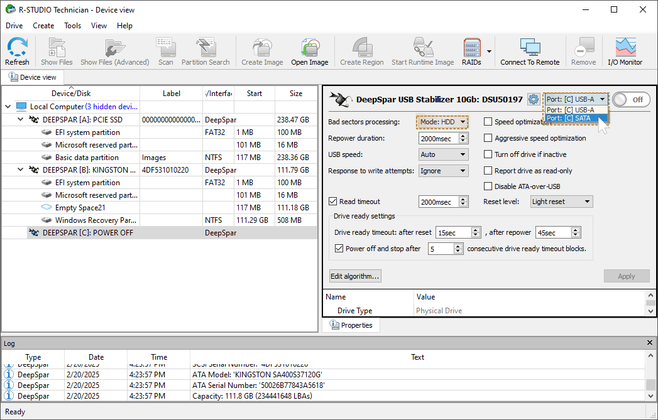Check Report drive as read-only
This screenshot has height=420, width=658.
tap(488, 171)
